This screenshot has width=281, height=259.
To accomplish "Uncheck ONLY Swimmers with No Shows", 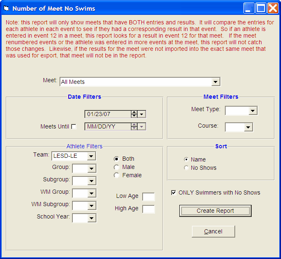I will click(174, 192).
